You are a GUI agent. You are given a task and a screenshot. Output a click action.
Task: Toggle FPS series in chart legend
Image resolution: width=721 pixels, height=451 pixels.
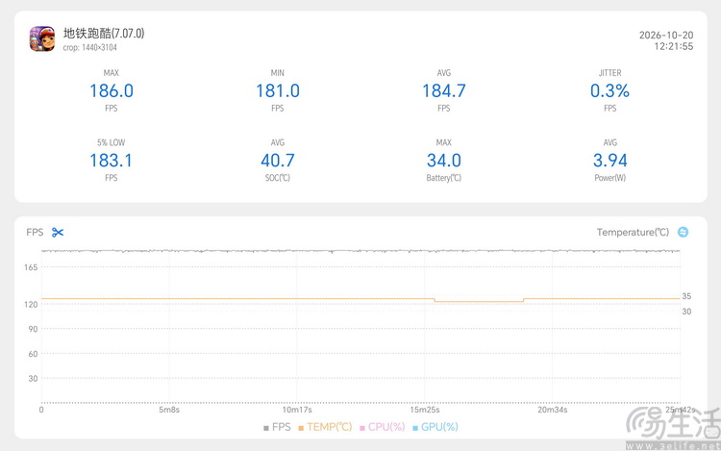277,427
